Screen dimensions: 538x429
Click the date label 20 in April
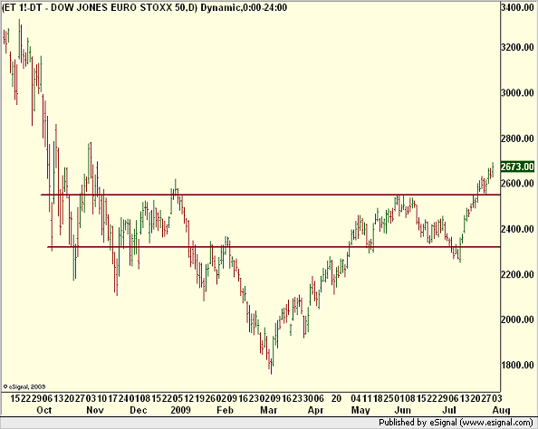(x=337, y=398)
